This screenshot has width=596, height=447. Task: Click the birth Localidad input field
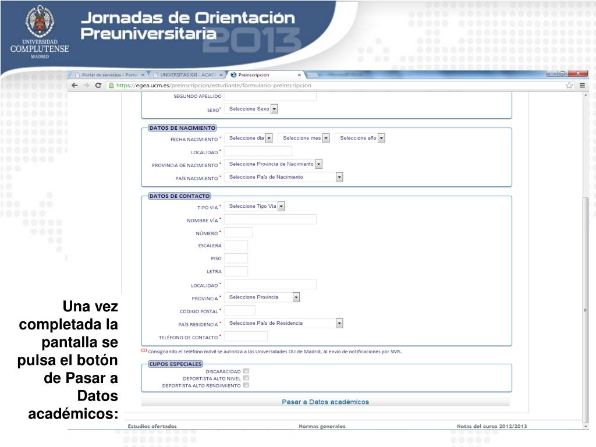(x=258, y=151)
